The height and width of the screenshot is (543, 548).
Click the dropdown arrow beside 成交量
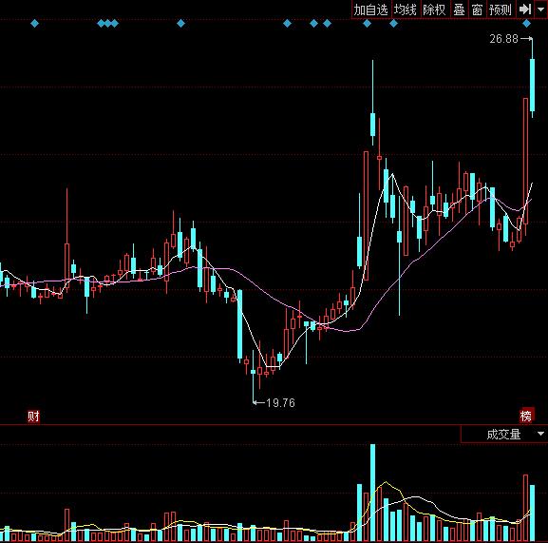540,434
